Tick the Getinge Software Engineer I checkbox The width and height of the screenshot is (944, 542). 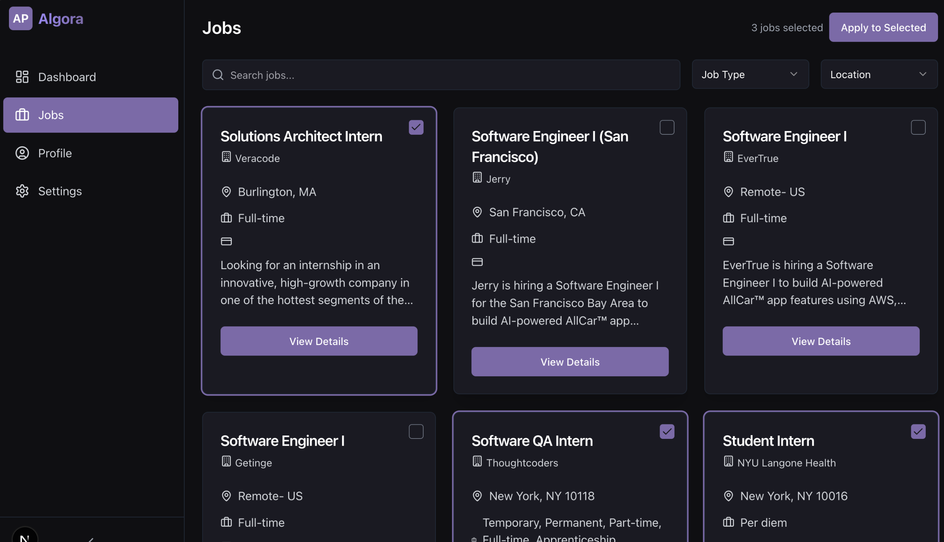tap(416, 431)
